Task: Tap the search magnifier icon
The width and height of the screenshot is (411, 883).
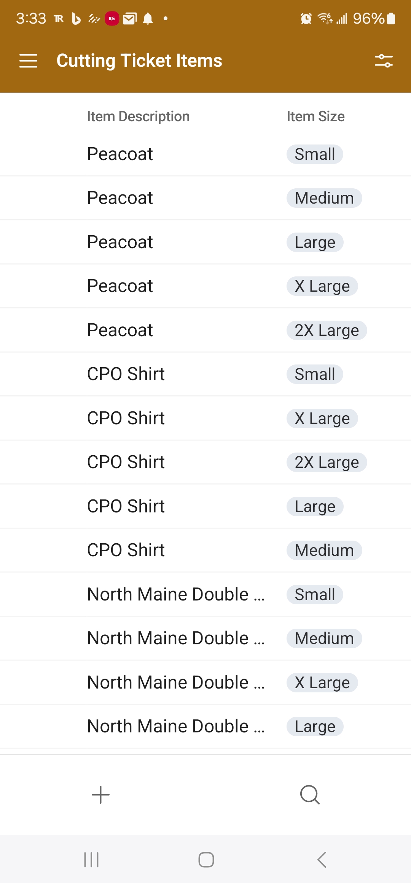Action: (x=310, y=795)
